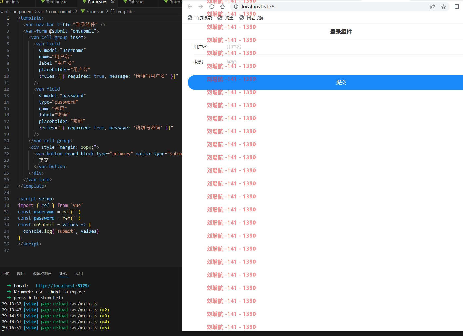Click the 登录组件 nav bar title
463x336 pixels.
tap(341, 32)
